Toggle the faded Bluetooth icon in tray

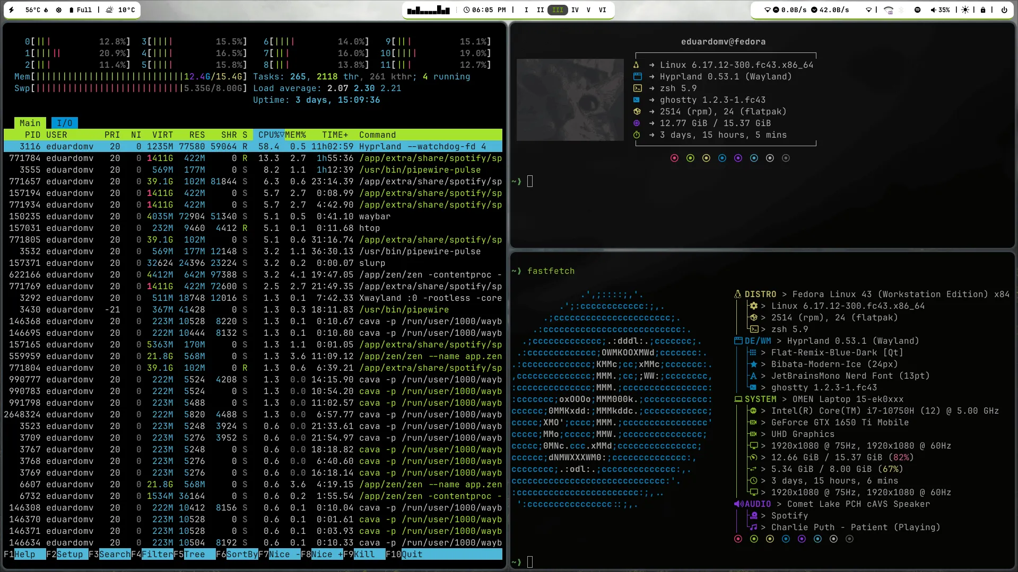902,10
